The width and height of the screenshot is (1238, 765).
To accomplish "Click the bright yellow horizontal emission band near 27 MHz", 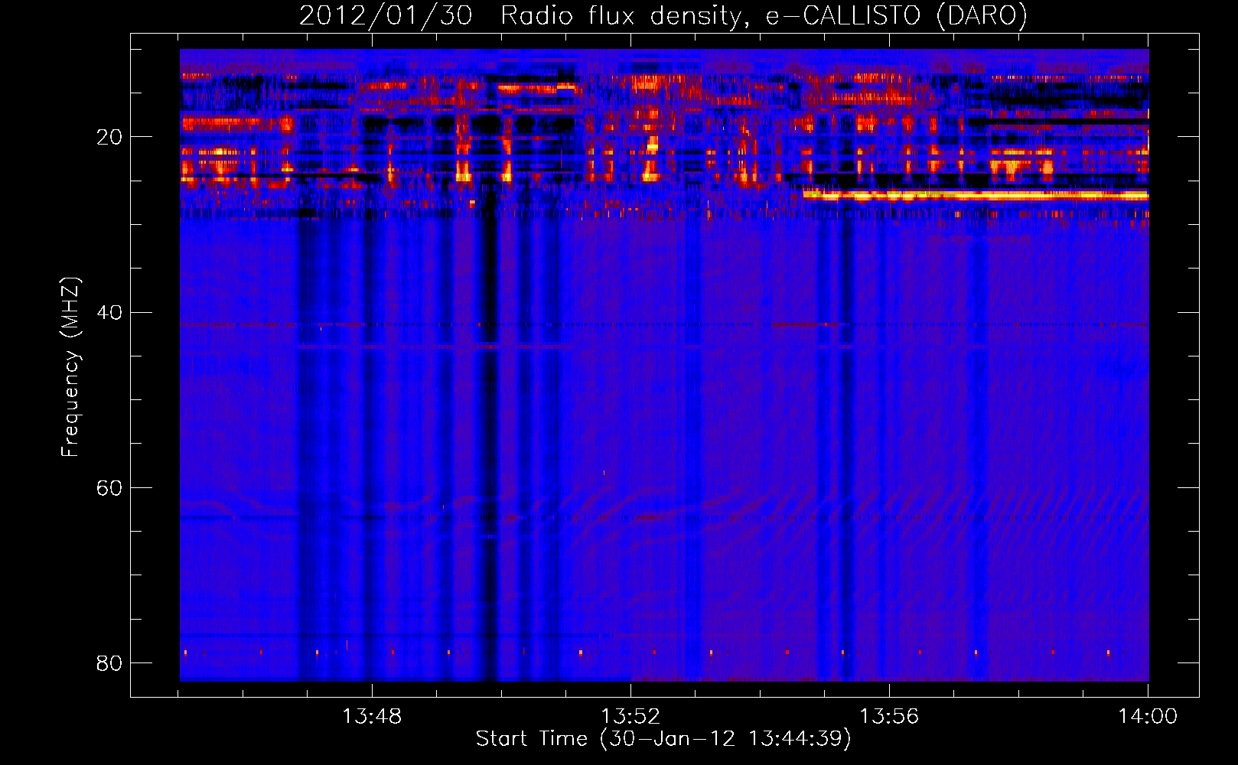I will (976, 196).
